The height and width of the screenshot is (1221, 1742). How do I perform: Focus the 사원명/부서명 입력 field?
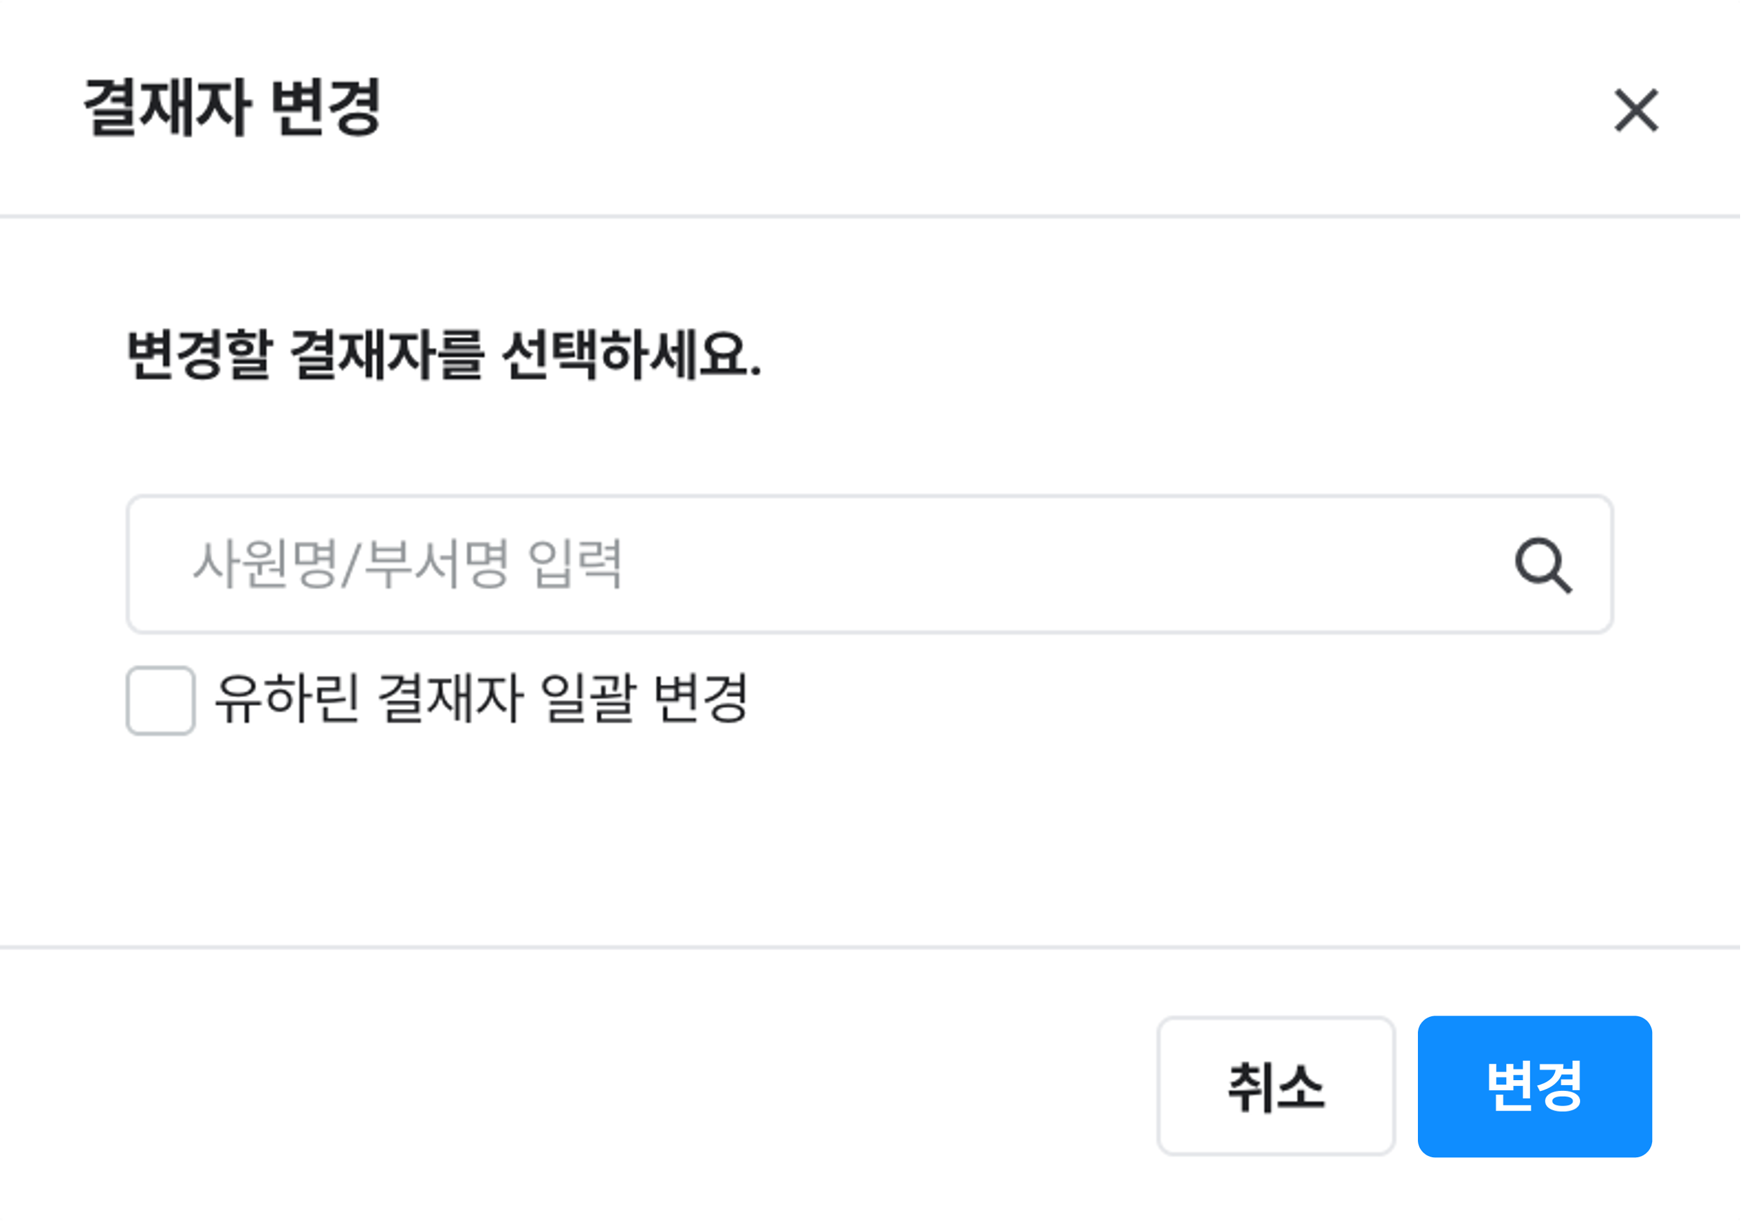click(834, 565)
